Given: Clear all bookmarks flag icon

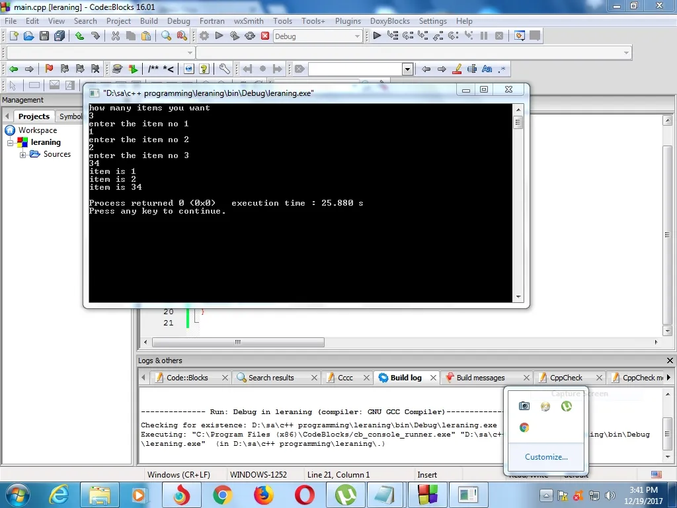Looking at the screenshot, I should 95,69.
